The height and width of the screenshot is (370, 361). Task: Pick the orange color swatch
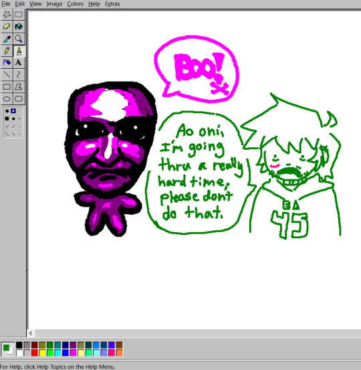point(119,353)
